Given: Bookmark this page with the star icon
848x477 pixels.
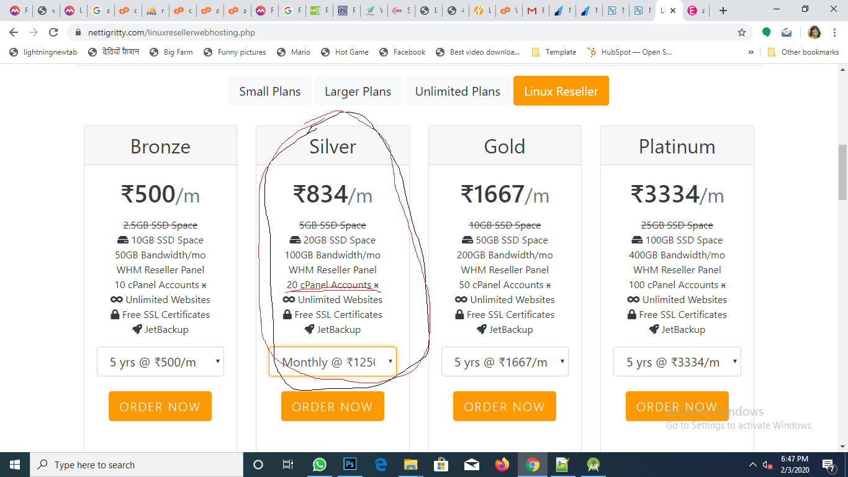Looking at the screenshot, I should point(741,32).
